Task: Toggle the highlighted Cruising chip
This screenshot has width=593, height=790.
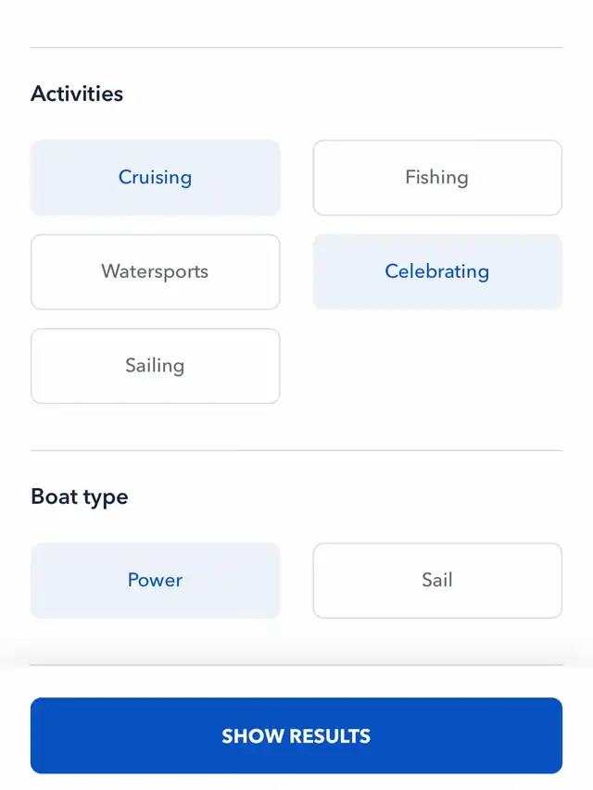Action: coord(156,178)
